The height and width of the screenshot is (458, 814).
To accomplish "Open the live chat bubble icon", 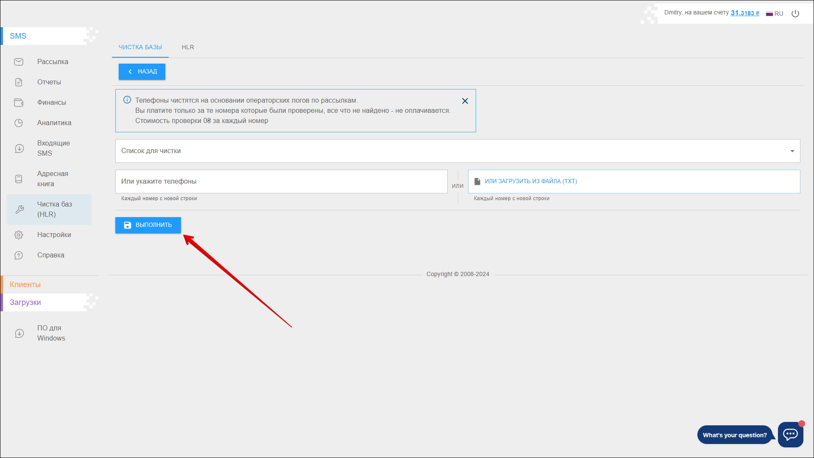I will point(790,434).
